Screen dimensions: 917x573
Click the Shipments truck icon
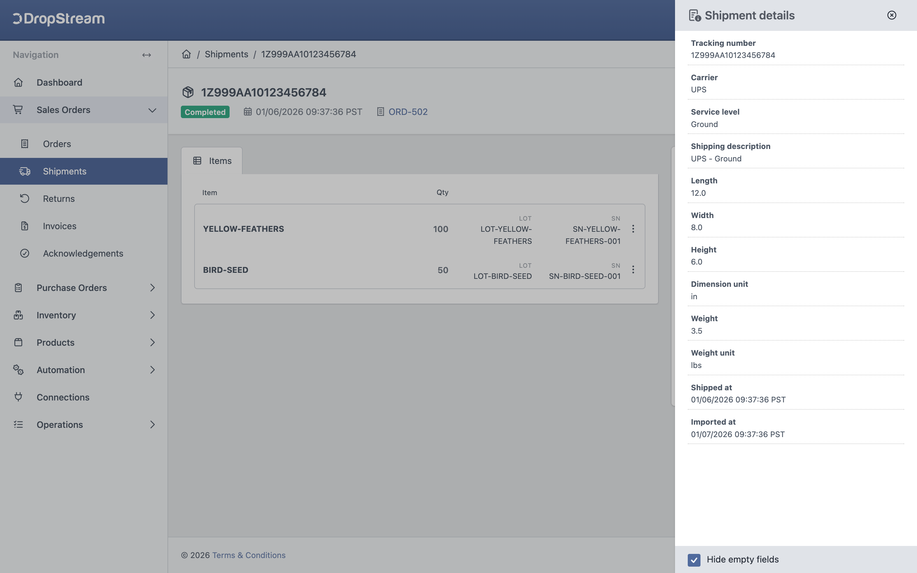coord(25,171)
